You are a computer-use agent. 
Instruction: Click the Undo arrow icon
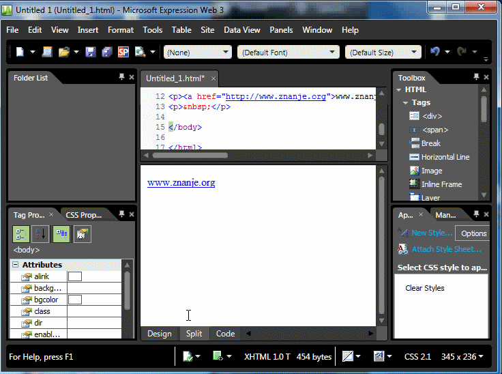pos(434,52)
